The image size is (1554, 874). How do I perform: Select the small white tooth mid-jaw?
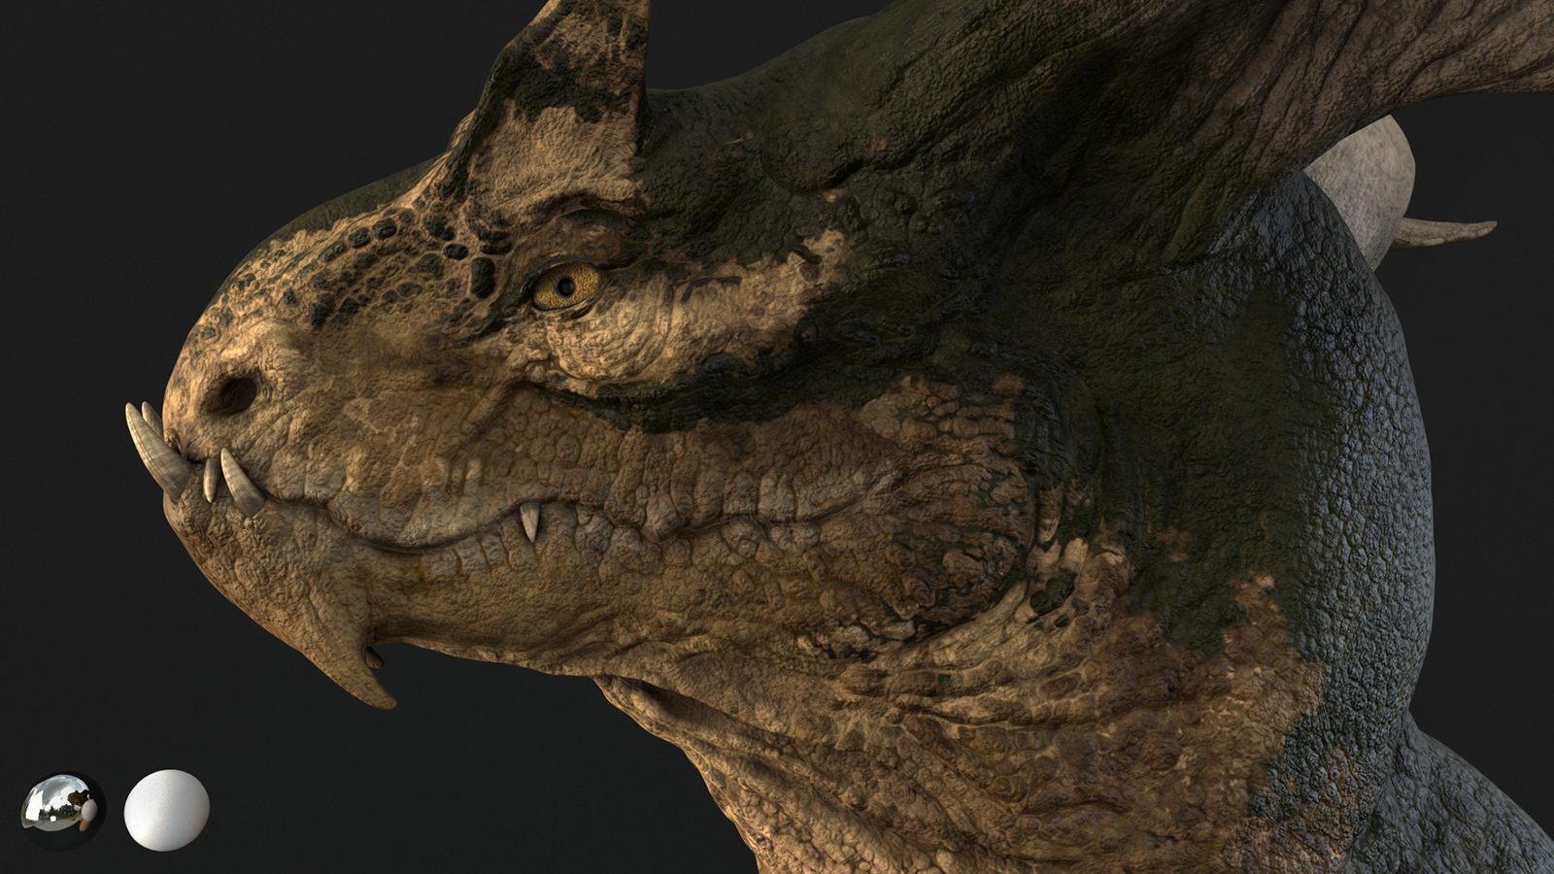tap(529, 522)
